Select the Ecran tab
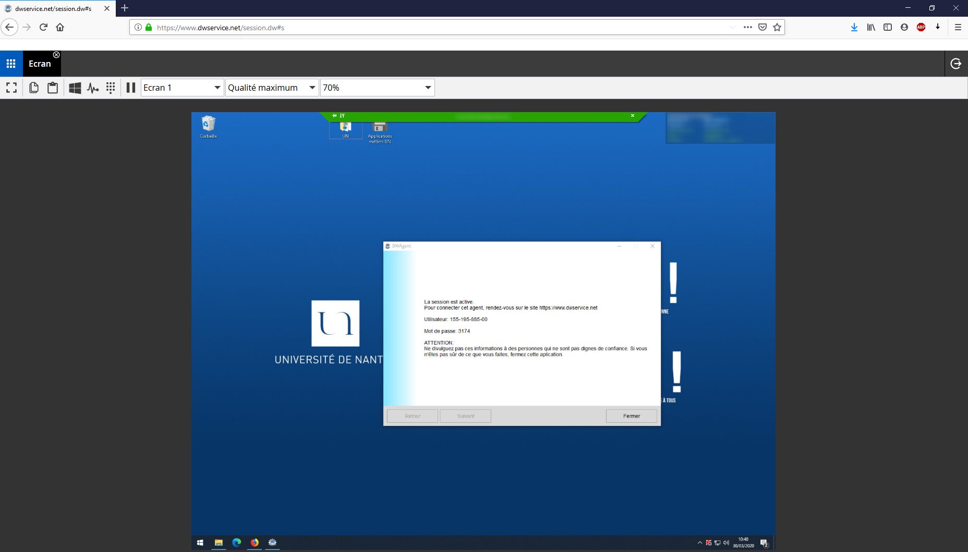 pos(40,64)
